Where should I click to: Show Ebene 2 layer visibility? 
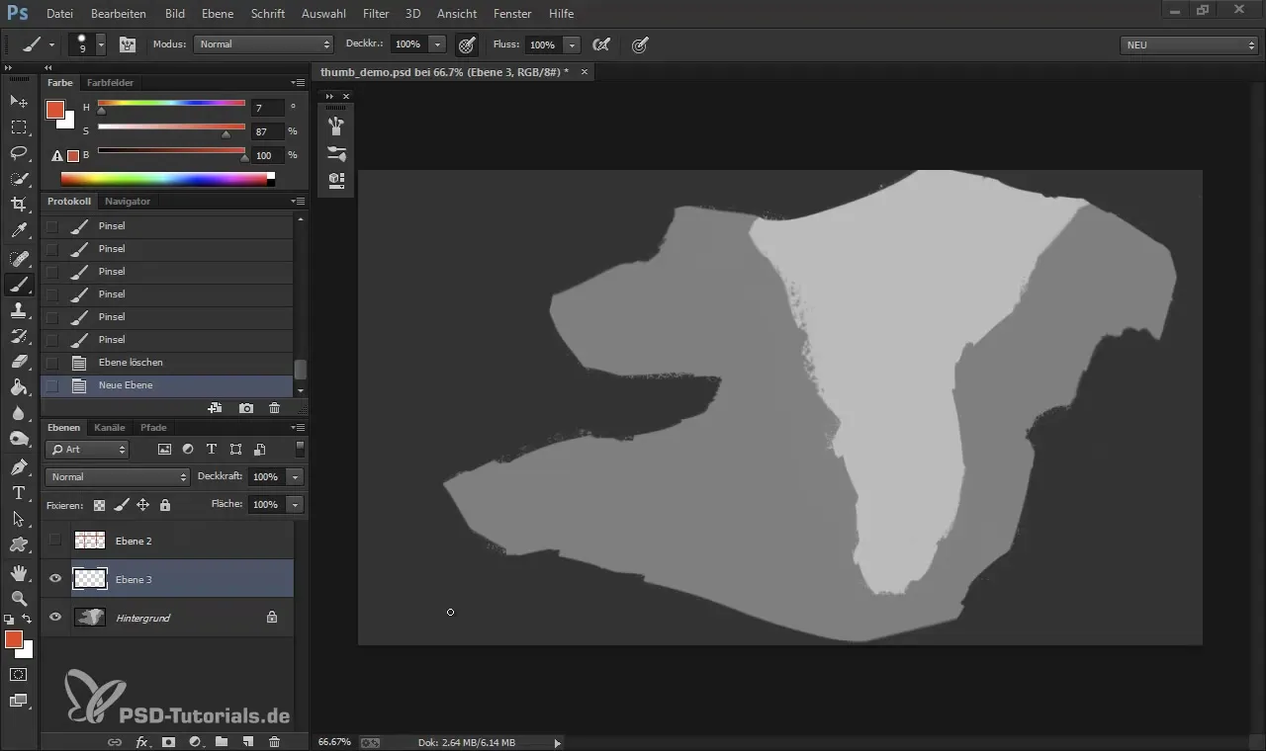[55, 541]
